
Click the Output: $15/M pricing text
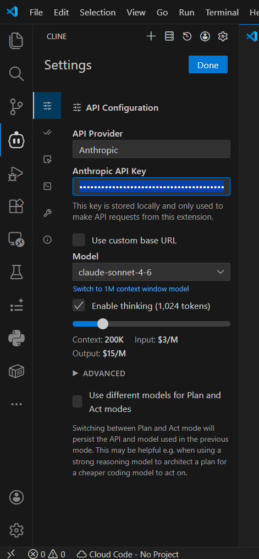tap(100, 354)
